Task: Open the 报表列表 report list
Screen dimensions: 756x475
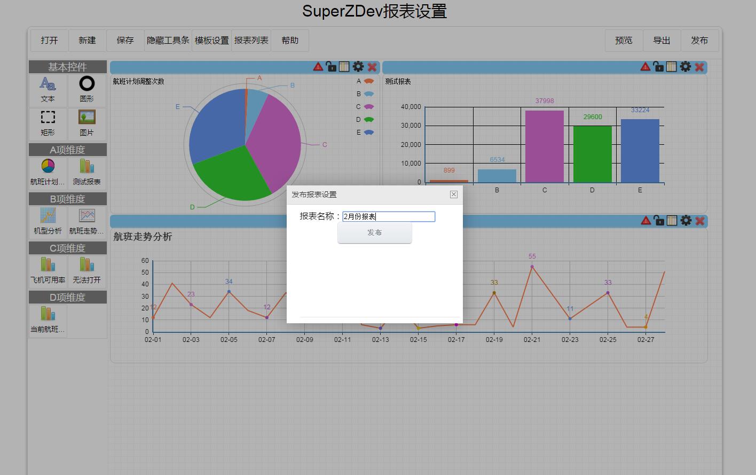Action: click(251, 41)
